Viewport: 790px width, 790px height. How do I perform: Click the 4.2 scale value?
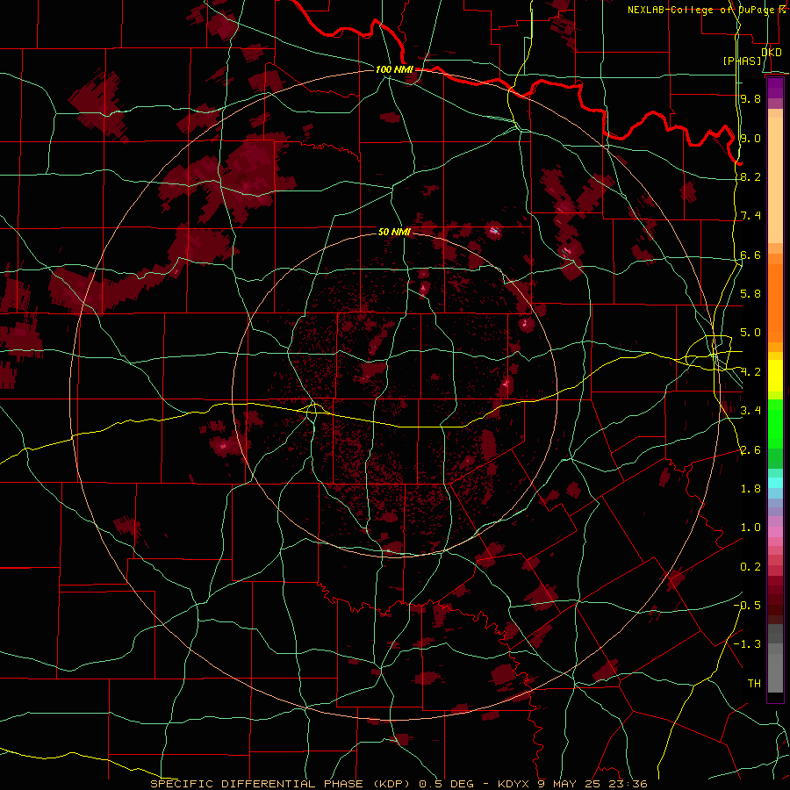coord(750,372)
